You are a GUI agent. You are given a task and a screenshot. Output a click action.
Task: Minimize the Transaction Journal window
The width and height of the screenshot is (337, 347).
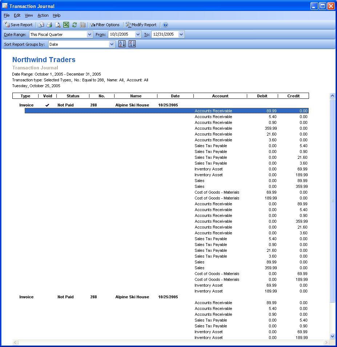coord(314,6)
